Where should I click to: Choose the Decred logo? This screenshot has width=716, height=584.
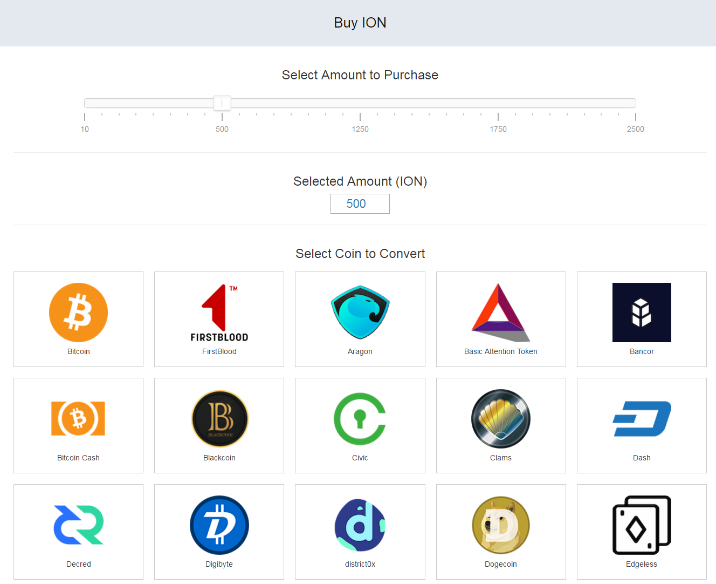pyautogui.click(x=79, y=525)
